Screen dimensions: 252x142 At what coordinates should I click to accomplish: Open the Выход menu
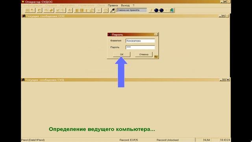(125, 5)
